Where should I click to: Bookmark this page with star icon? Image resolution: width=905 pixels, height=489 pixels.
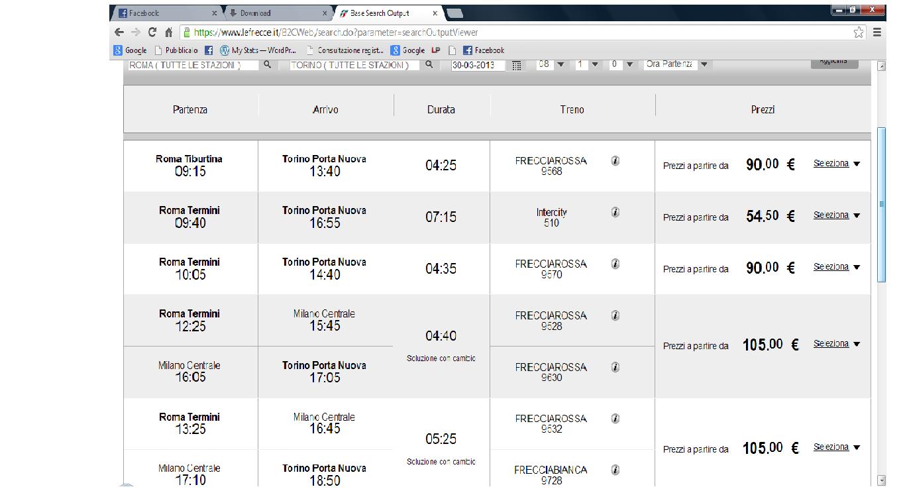[859, 32]
